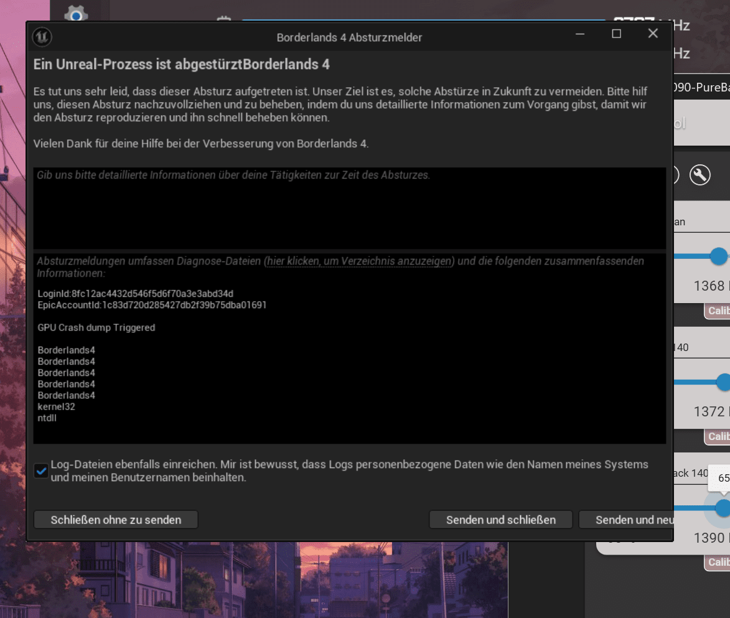Click the crash description text input field
Viewport: 730px width, 618px height.
350,208
